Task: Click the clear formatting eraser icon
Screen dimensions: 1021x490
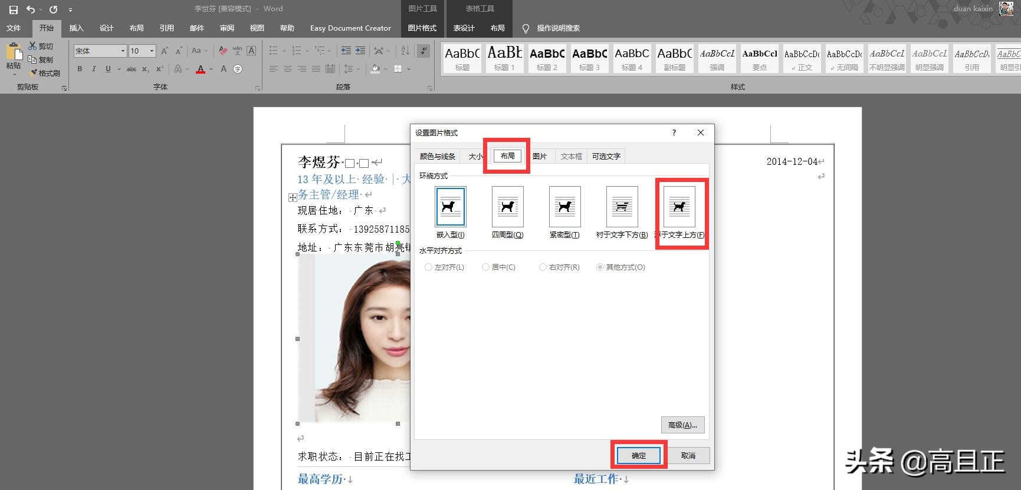Action: [222, 51]
